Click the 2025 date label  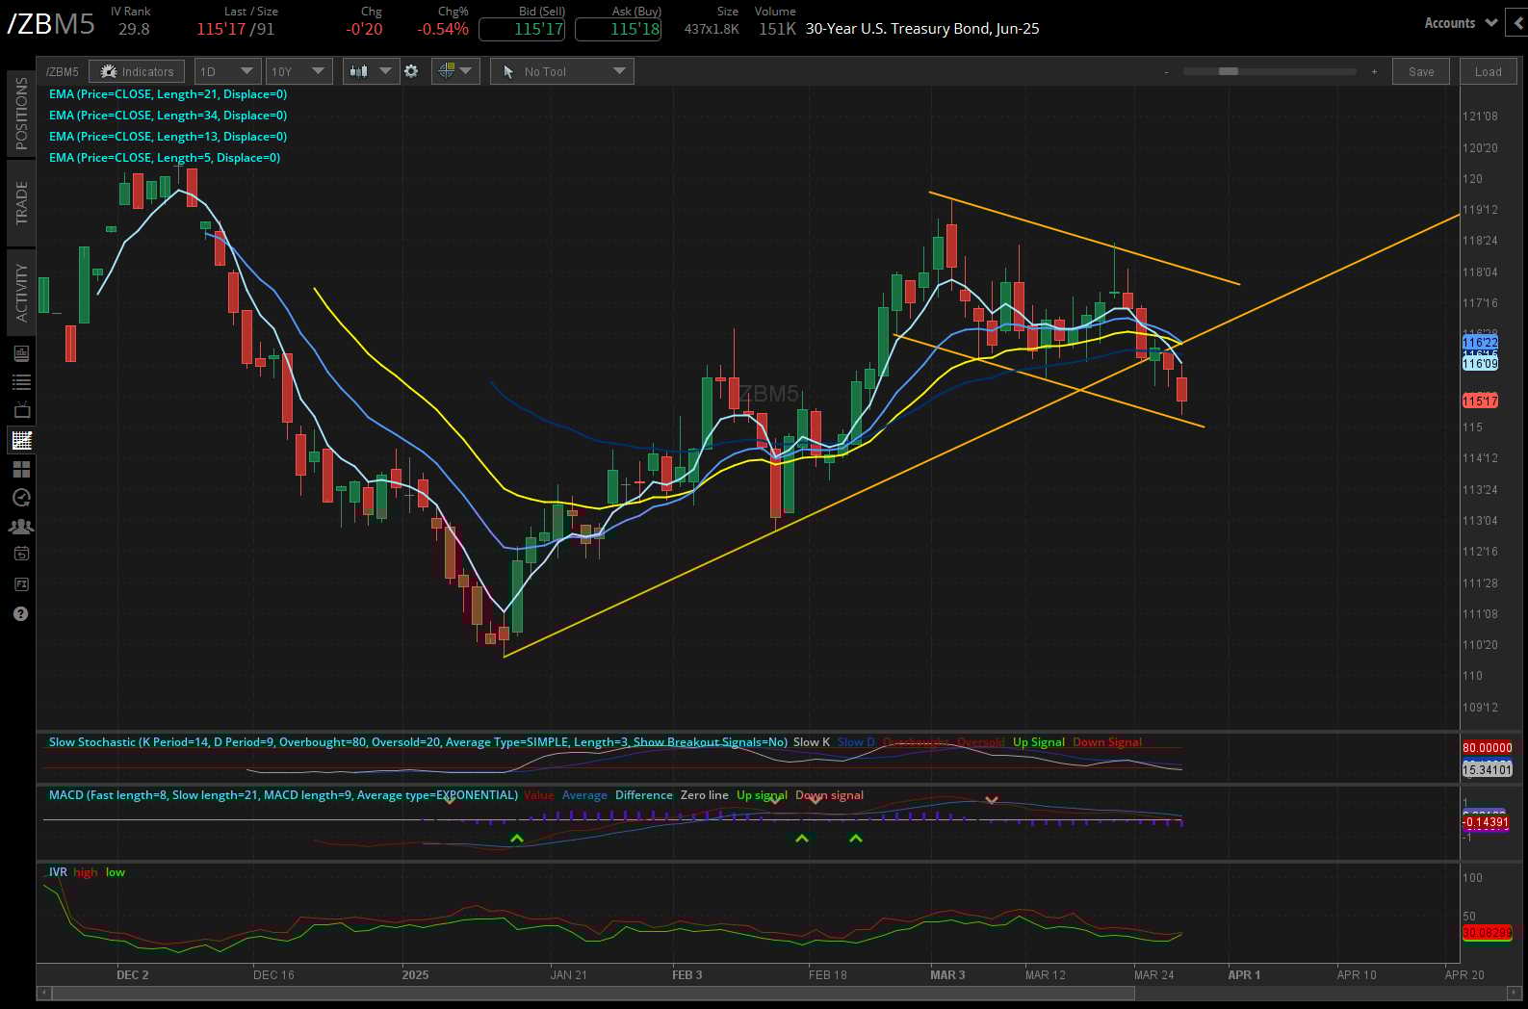tap(415, 975)
